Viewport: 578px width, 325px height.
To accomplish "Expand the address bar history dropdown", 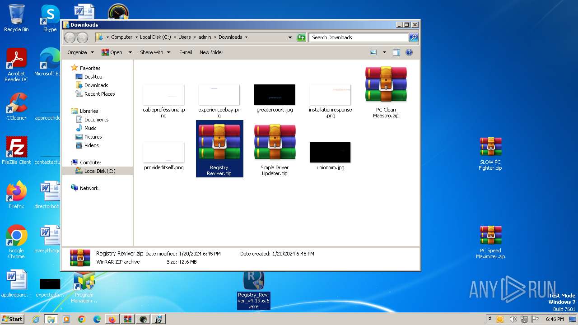I will 290,37.
